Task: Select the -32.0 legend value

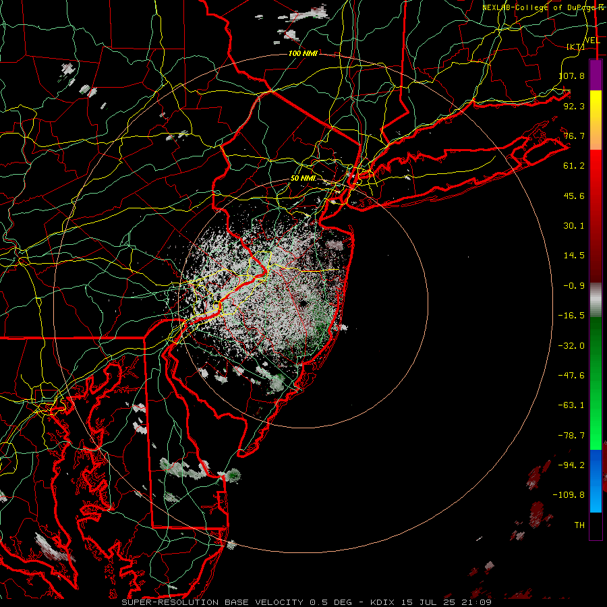Action: [571, 346]
